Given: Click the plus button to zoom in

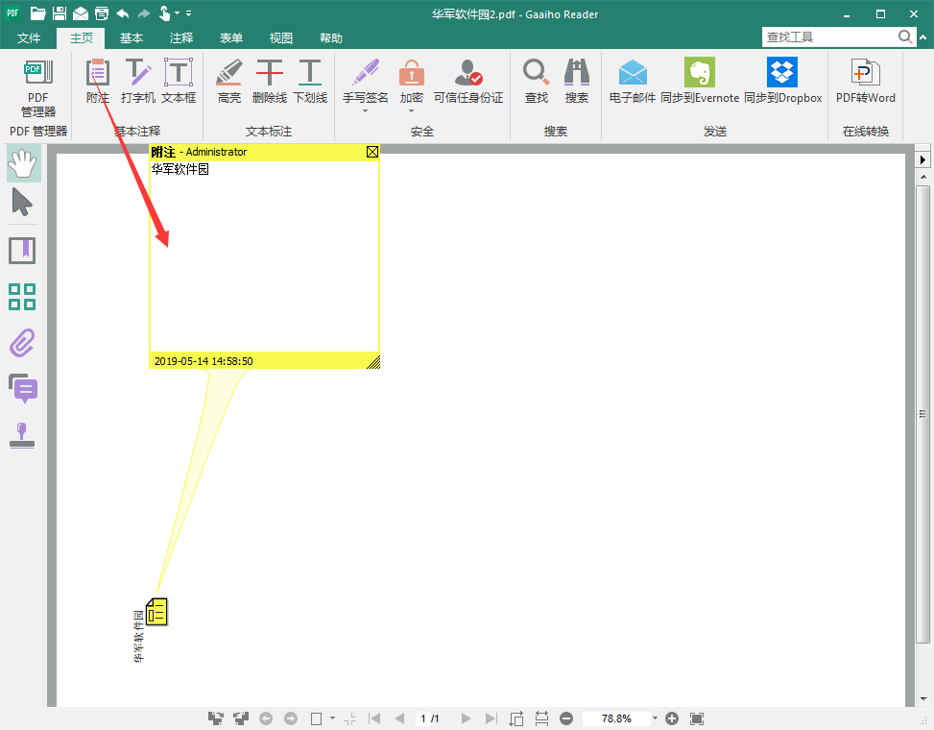Looking at the screenshot, I should click(x=672, y=718).
